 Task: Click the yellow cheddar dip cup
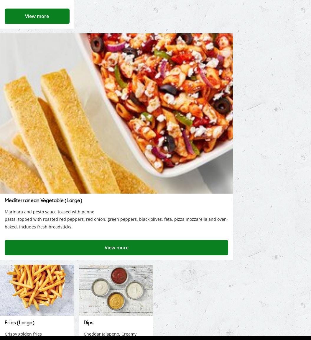click(x=116, y=301)
